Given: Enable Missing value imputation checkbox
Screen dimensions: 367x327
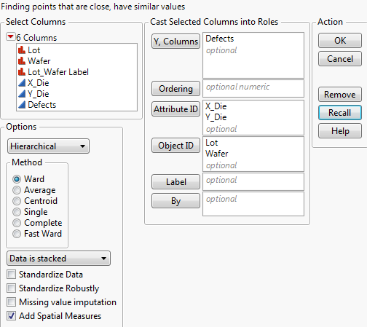Looking at the screenshot, I should (x=12, y=302).
